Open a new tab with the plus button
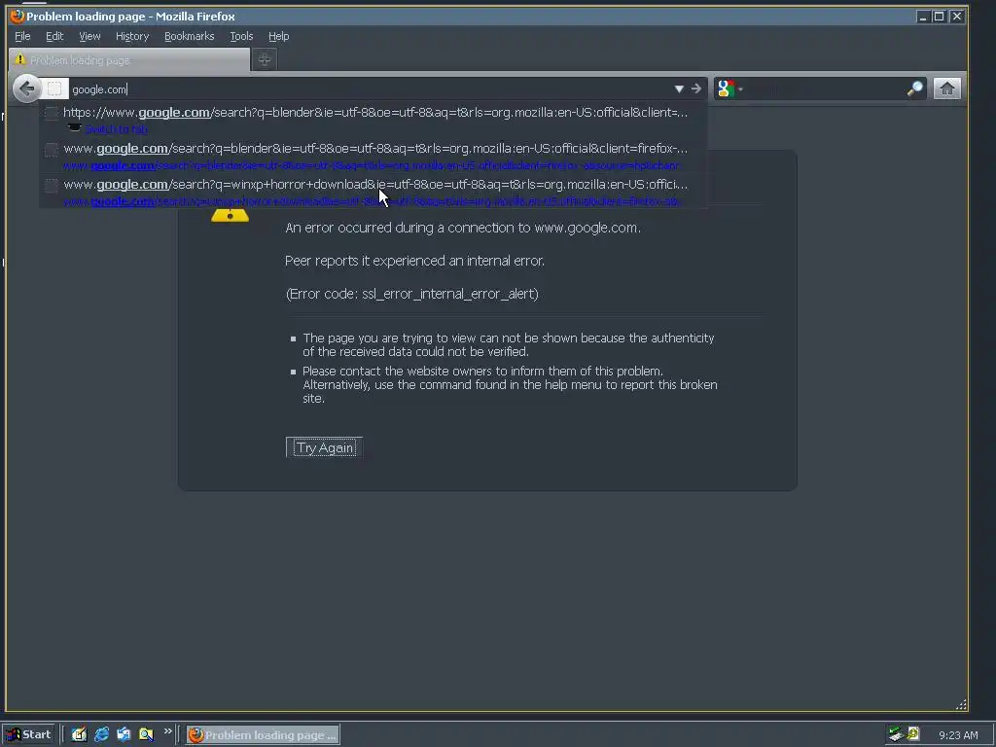Viewport: 996px width, 747px height. click(265, 59)
